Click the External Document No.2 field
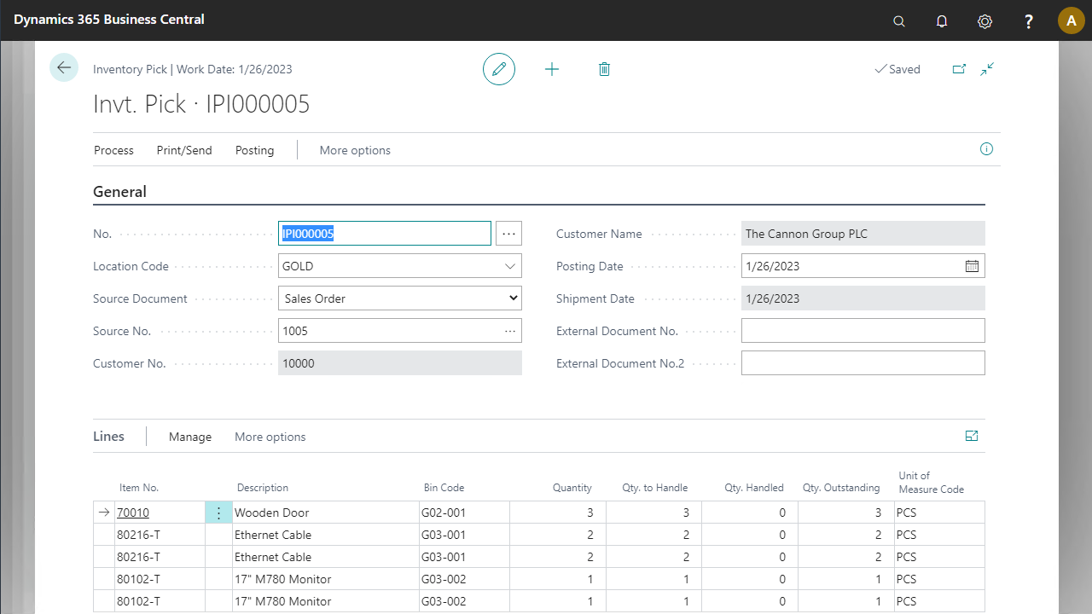The width and height of the screenshot is (1092, 614). [863, 363]
